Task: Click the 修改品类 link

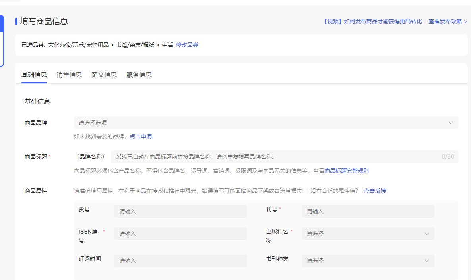Action: (187, 45)
